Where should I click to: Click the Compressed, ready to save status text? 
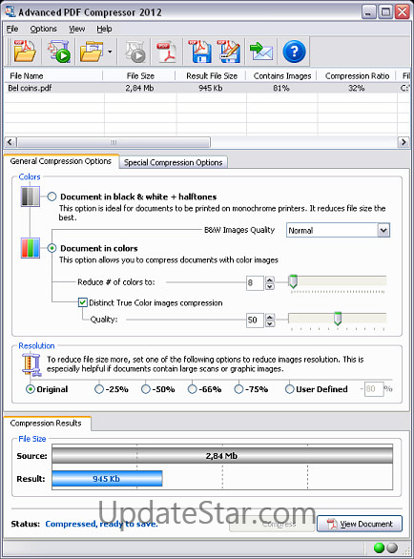tap(101, 524)
